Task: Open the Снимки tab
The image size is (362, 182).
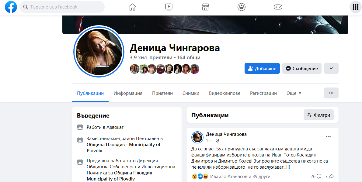Action: click(x=191, y=93)
